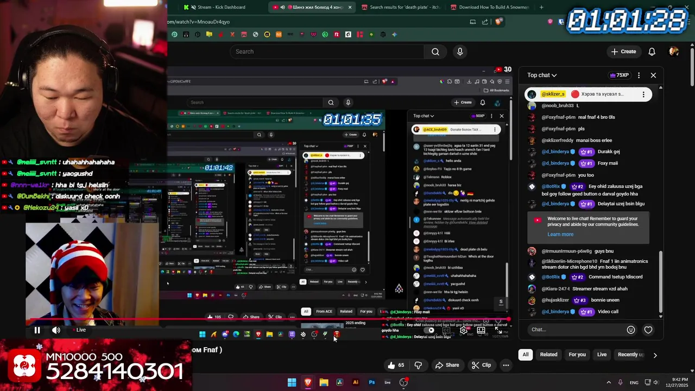This screenshot has height=391, width=695.
Task: Start voice search with microphone icon
Action: coord(460,52)
